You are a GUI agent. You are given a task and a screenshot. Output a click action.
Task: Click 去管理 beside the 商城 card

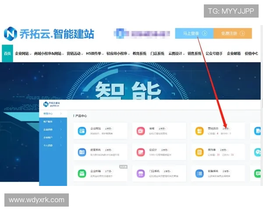point(162,128)
